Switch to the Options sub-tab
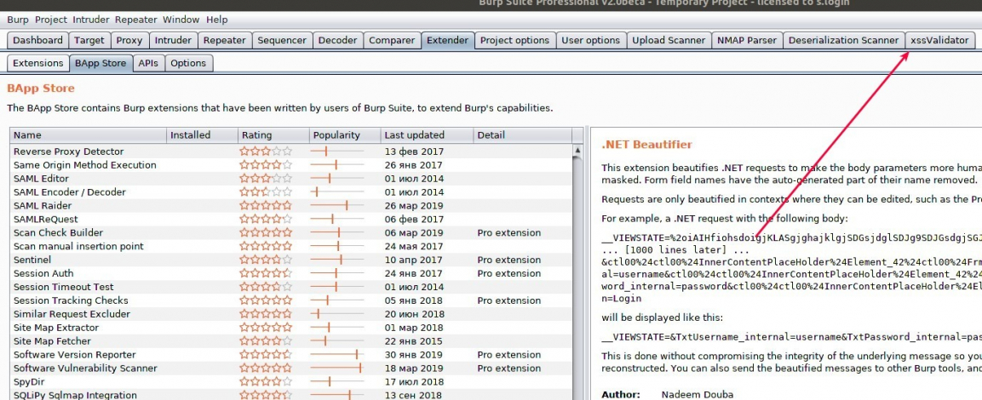This screenshot has width=982, height=400. click(x=188, y=63)
